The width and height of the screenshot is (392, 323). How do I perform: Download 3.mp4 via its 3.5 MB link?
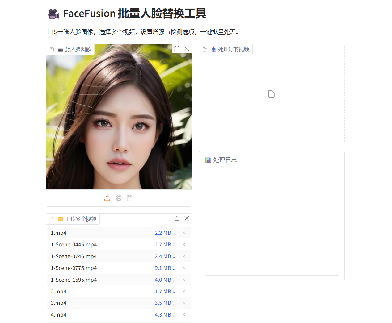pyautogui.click(x=165, y=303)
